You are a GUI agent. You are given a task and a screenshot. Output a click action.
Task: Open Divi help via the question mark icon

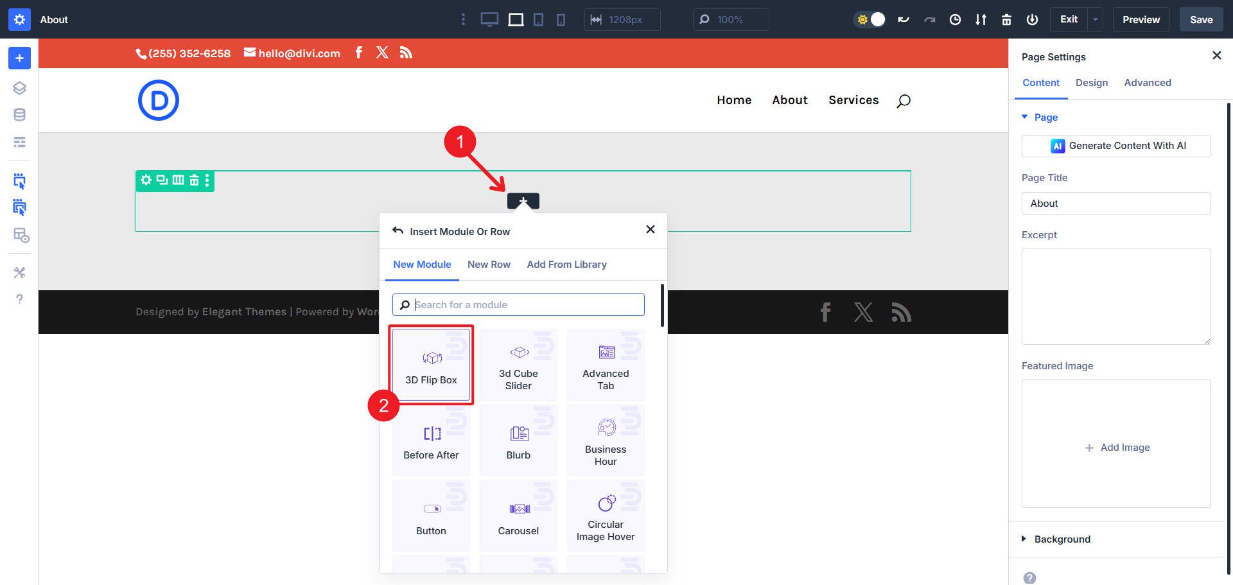(x=19, y=299)
